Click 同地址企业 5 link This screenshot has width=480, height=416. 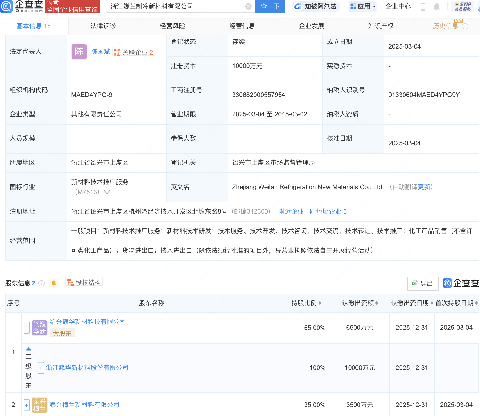point(328,211)
